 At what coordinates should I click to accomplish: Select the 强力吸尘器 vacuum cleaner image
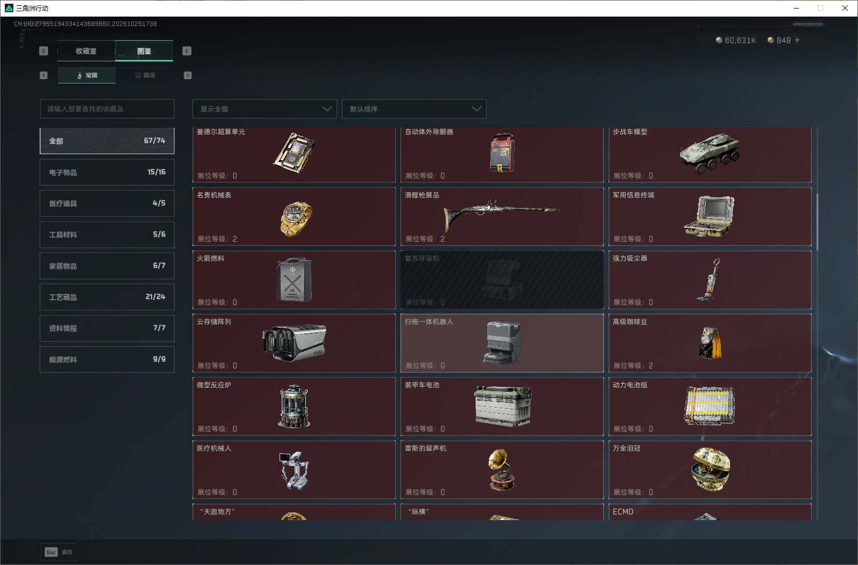pyautogui.click(x=709, y=280)
